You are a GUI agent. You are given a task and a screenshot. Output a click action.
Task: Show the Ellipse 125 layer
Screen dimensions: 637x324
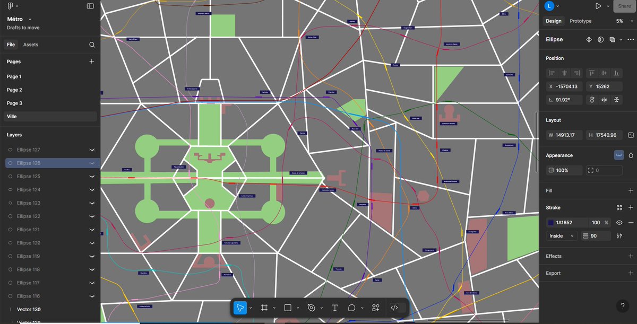[x=91, y=177]
